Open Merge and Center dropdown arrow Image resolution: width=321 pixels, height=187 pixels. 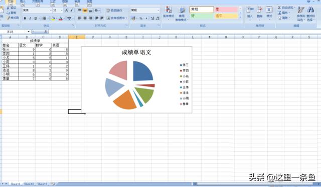(x=126, y=18)
